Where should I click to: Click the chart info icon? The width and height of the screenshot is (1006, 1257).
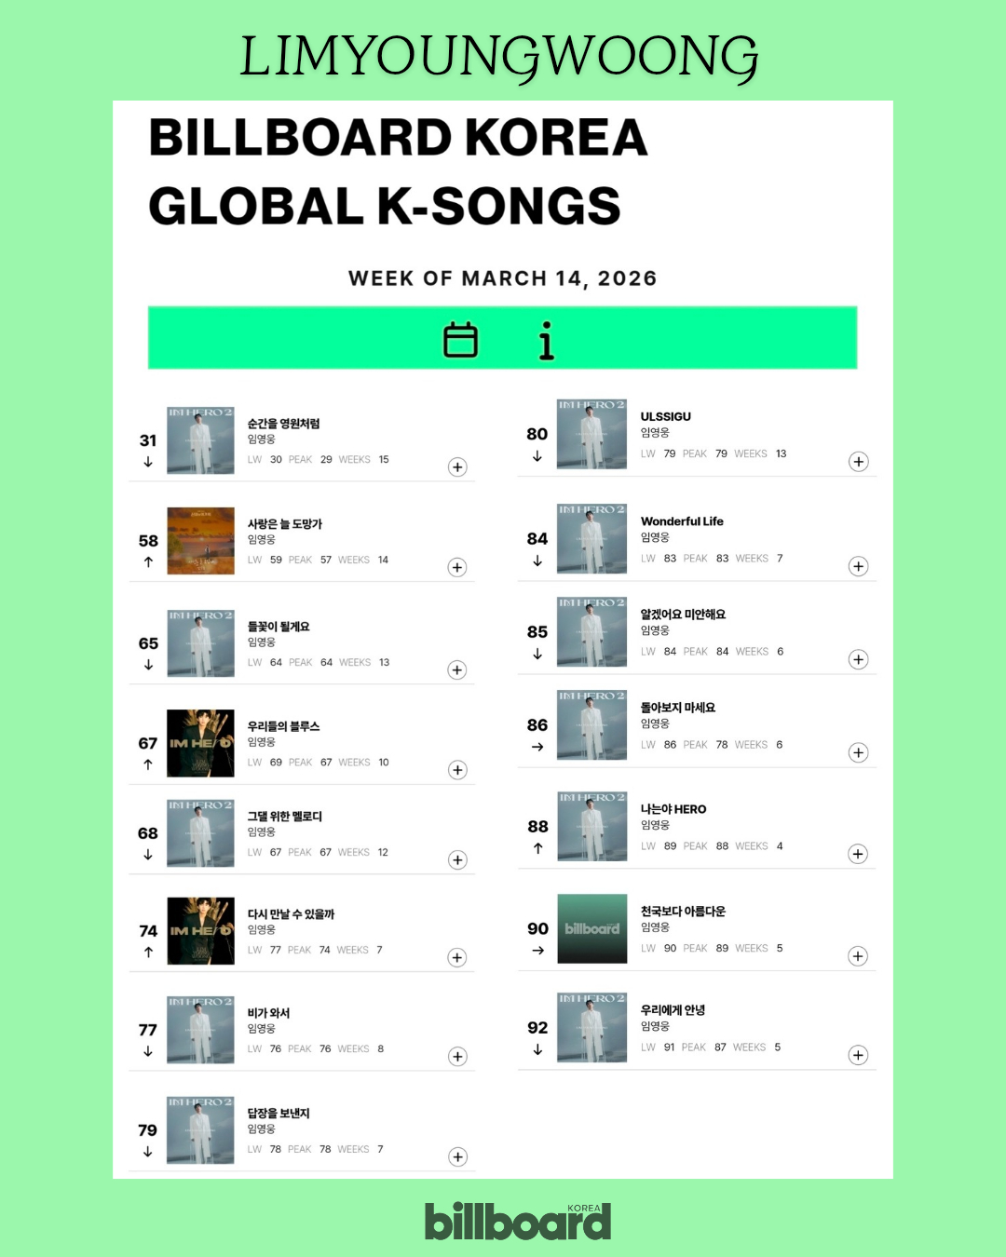547,341
